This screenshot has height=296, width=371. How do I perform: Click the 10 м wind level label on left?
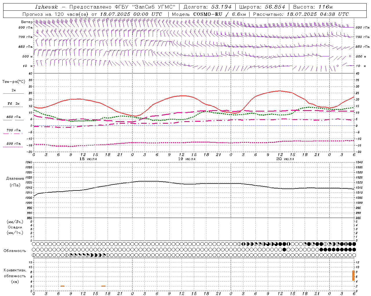pyautogui.click(x=28, y=66)
